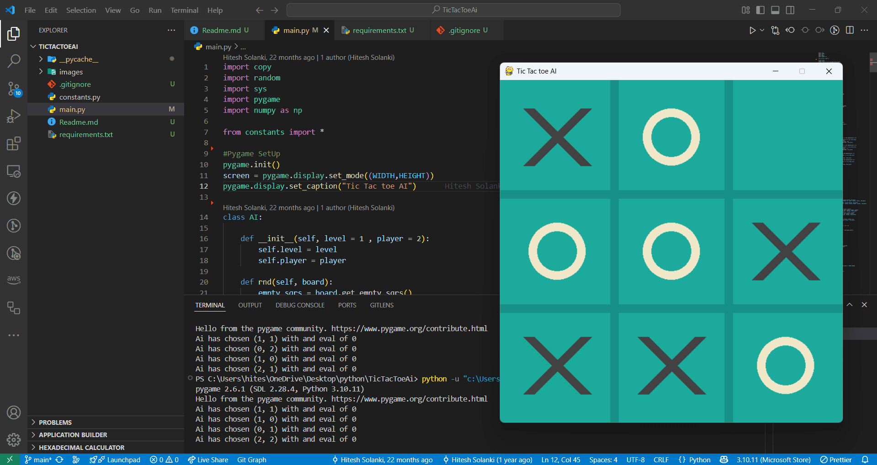Click the GitLens sidebar icon
The height and width of the screenshot is (465, 877).
[x=14, y=225]
